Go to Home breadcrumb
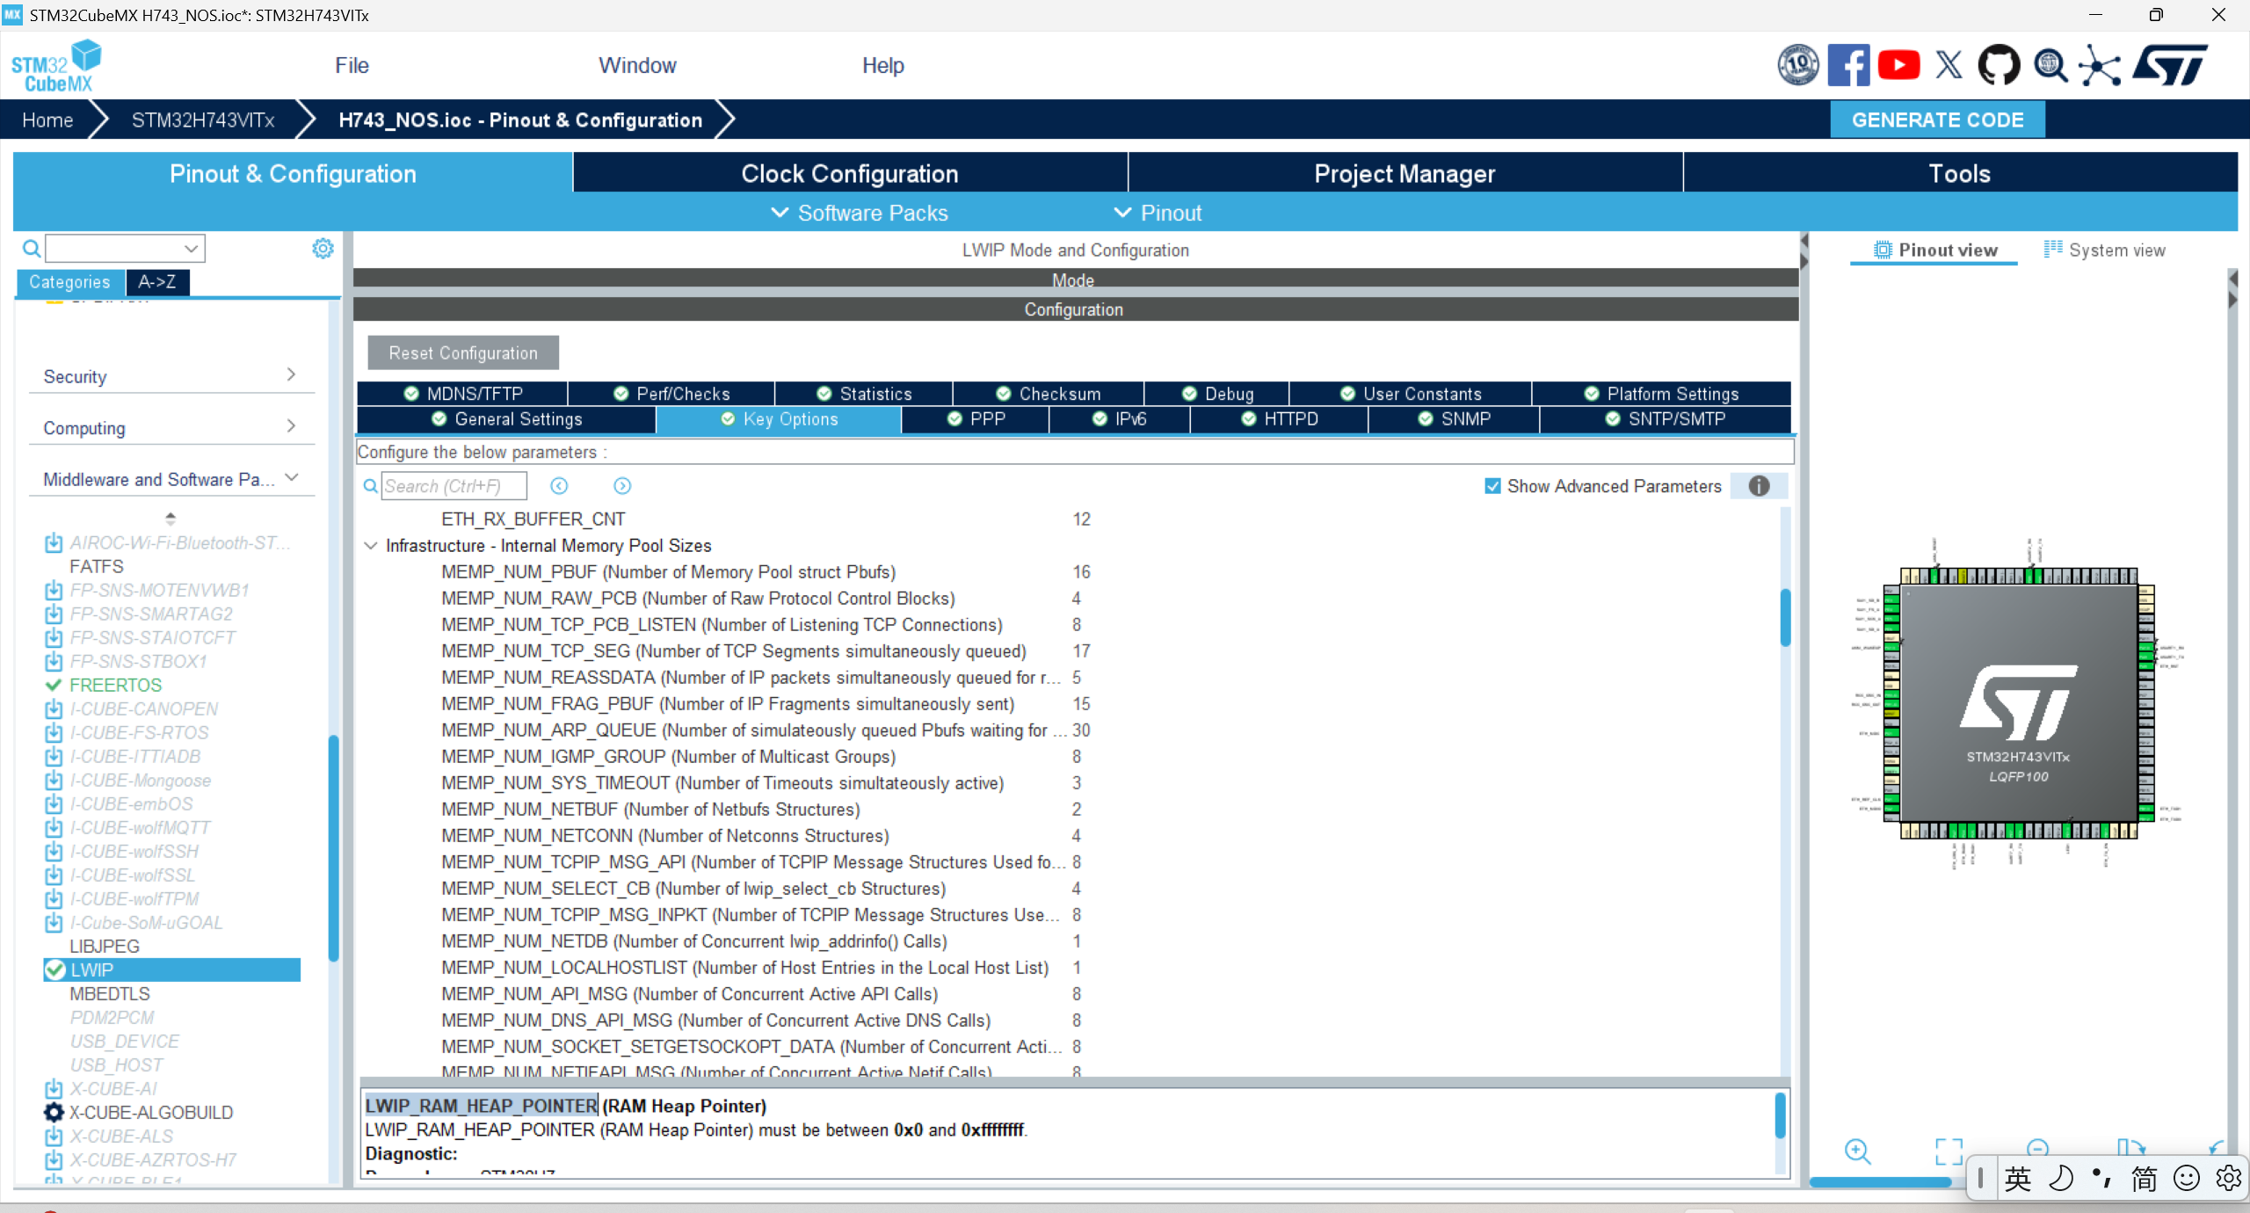 coord(47,120)
